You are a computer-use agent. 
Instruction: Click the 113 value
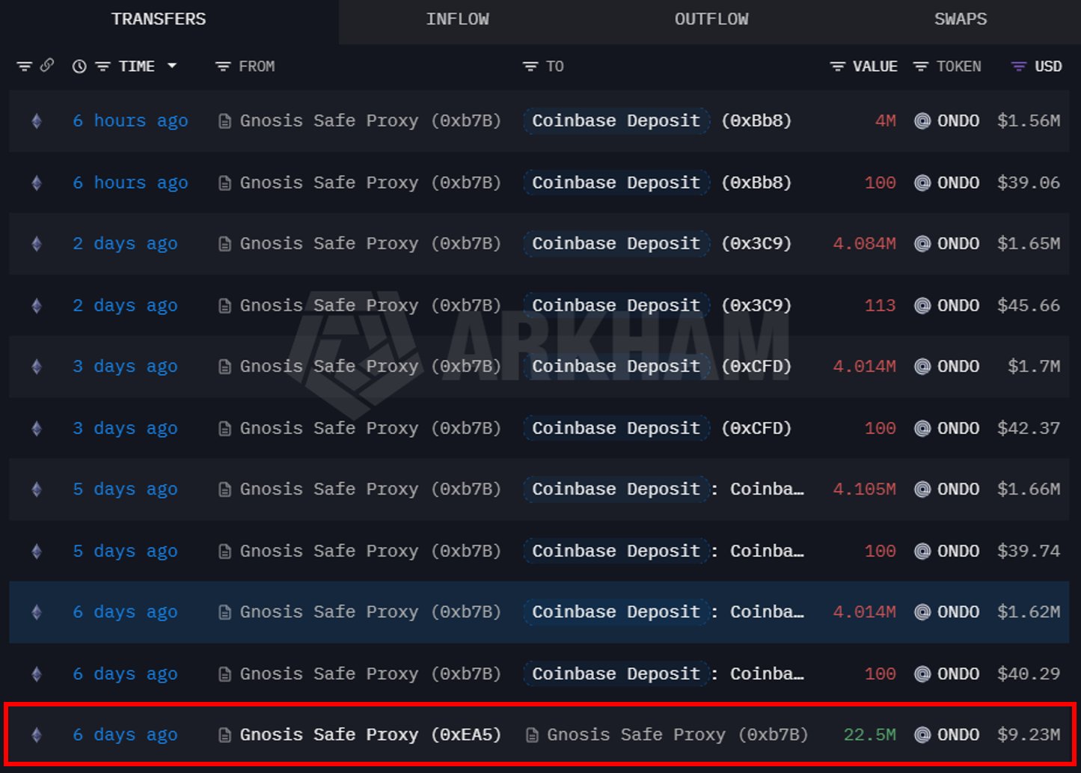tap(880, 306)
